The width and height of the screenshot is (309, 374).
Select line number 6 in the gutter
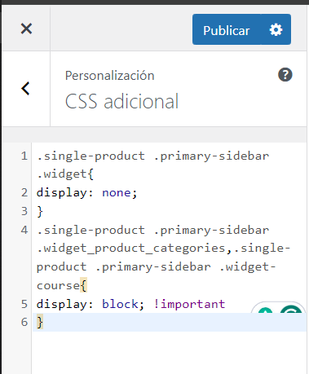click(24, 322)
